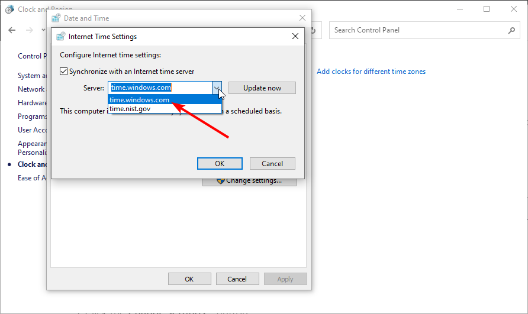Choose time.nist.gov from the server list
Viewport: 528px width, 314px height.
pos(165,109)
